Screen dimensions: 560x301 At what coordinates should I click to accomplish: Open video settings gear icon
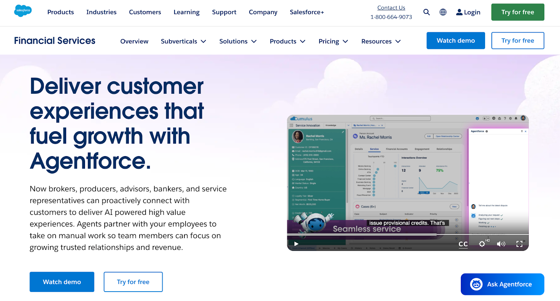coord(482,244)
